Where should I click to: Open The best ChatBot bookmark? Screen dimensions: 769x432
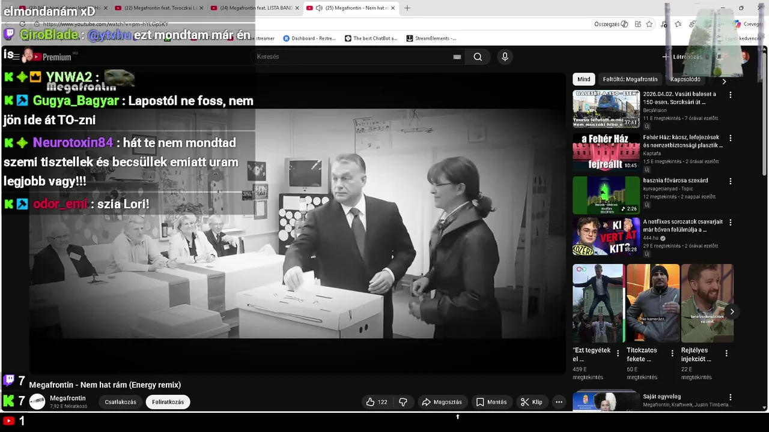(x=371, y=38)
